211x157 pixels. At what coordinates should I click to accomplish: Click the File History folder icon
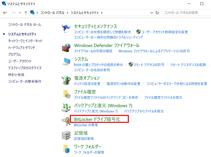[x=67, y=94]
